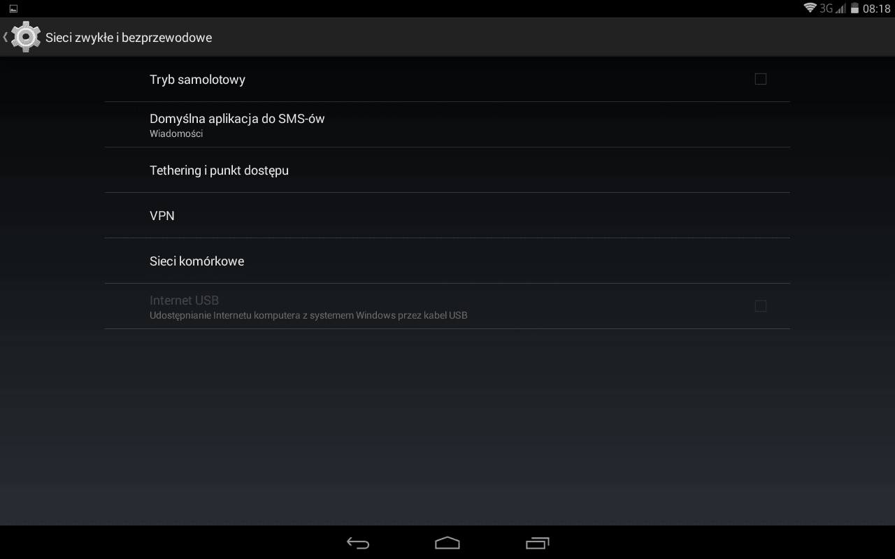Viewport: 895px width, 559px height.
Task: Enable the Tryb samolotowy checkbox
Action: click(x=761, y=79)
